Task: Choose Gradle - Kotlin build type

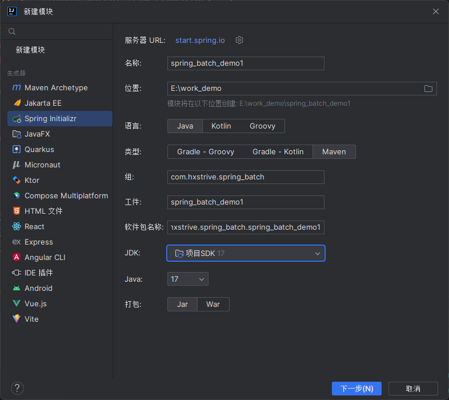Action: [278, 151]
